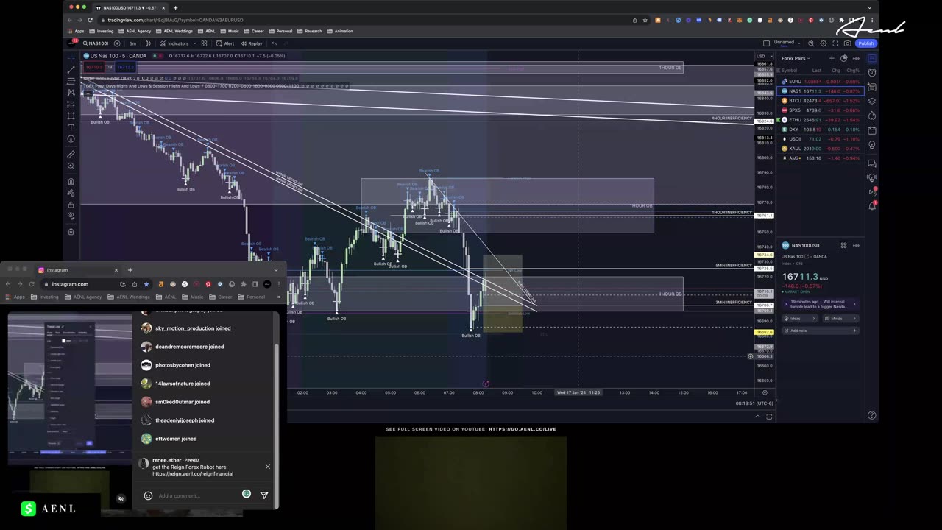Take a chart snapshot with the camera icon
This screenshot has width=942, height=530.
(847, 43)
